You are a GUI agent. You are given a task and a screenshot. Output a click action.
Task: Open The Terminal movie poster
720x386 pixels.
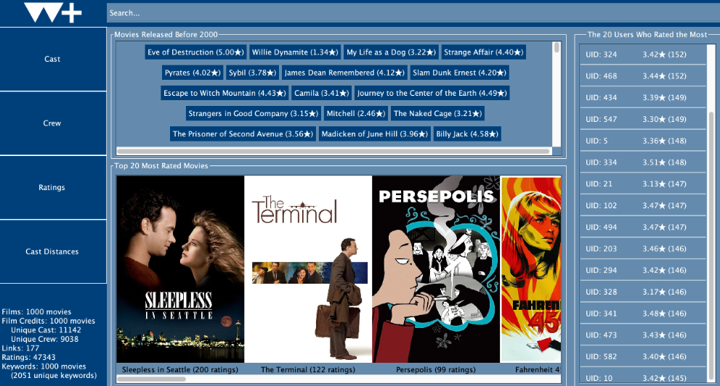(x=308, y=269)
